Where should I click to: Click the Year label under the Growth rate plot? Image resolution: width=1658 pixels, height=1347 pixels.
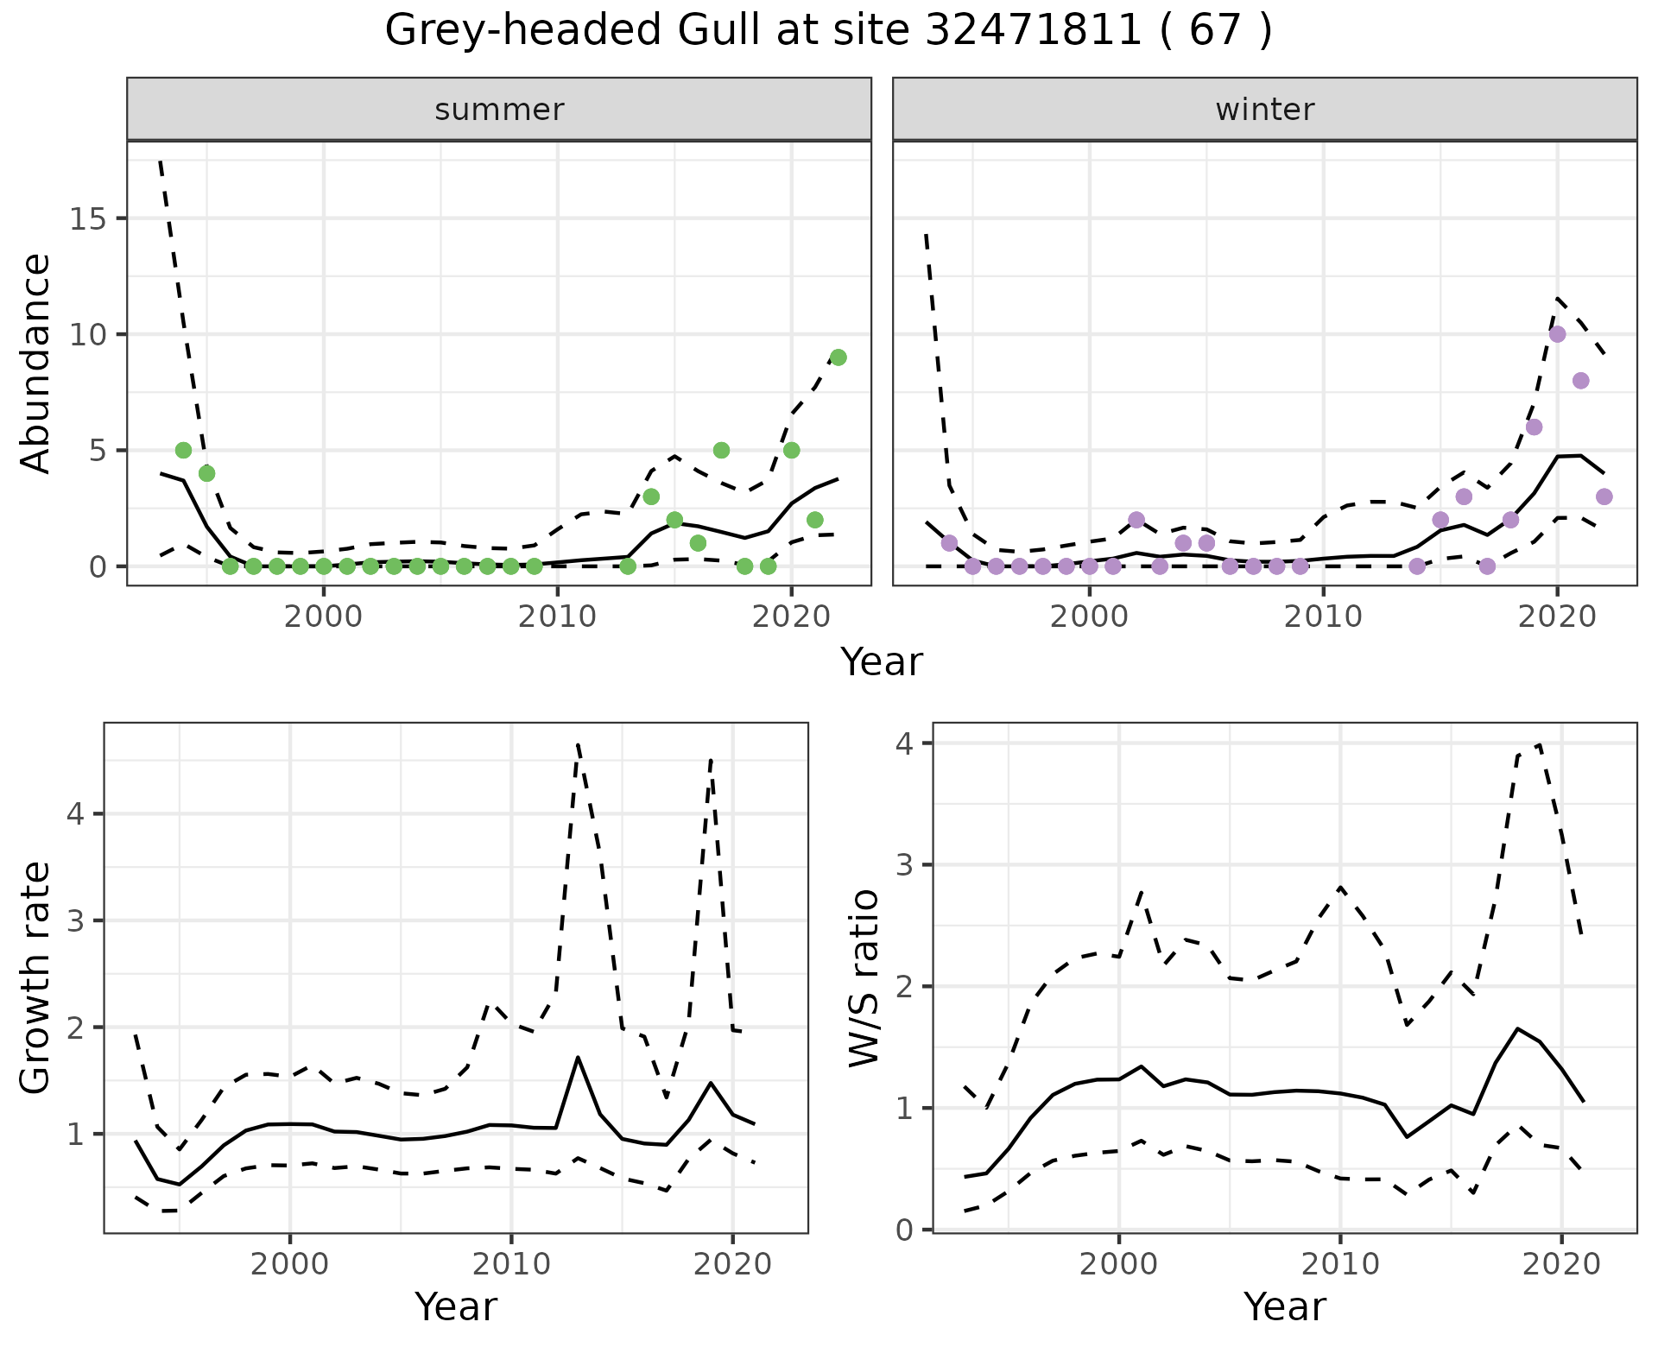456,1306
